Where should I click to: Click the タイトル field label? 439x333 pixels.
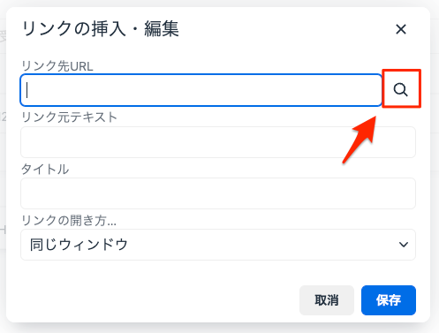pyautogui.click(x=45, y=170)
